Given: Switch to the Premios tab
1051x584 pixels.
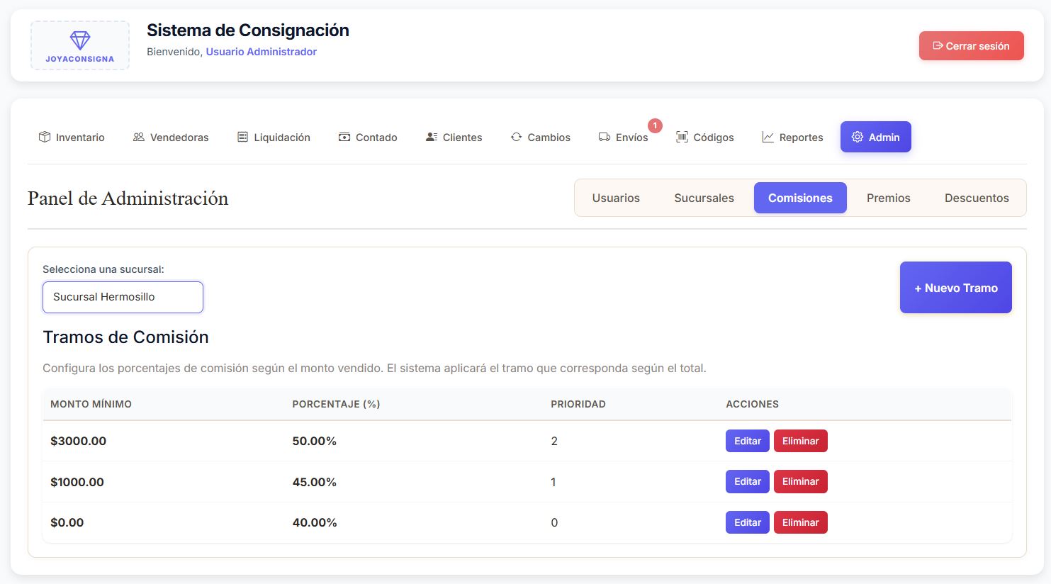Looking at the screenshot, I should click(x=888, y=198).
